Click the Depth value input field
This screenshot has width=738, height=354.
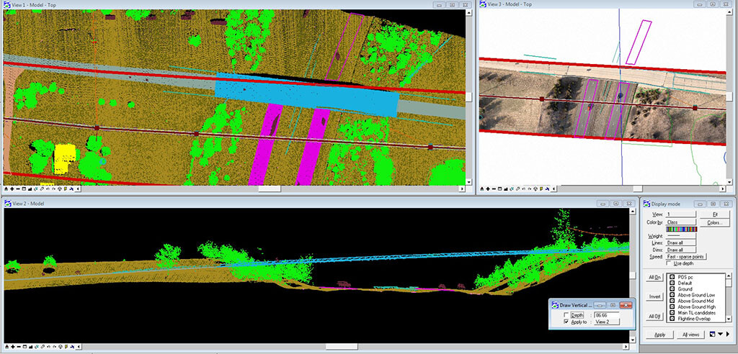[607, 314]
